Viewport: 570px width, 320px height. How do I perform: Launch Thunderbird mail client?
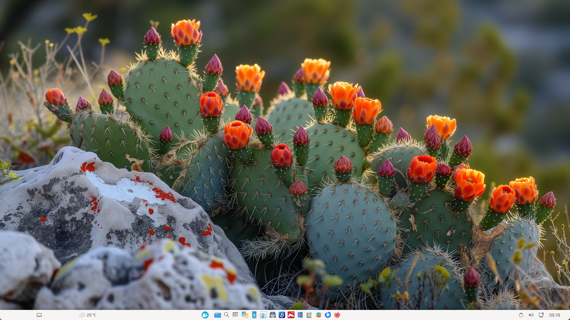328,315
